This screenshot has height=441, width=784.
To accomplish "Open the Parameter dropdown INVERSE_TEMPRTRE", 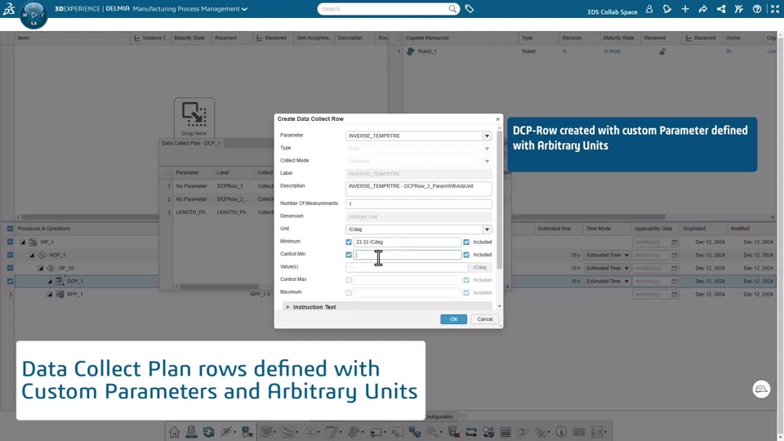I will (418, 136).
